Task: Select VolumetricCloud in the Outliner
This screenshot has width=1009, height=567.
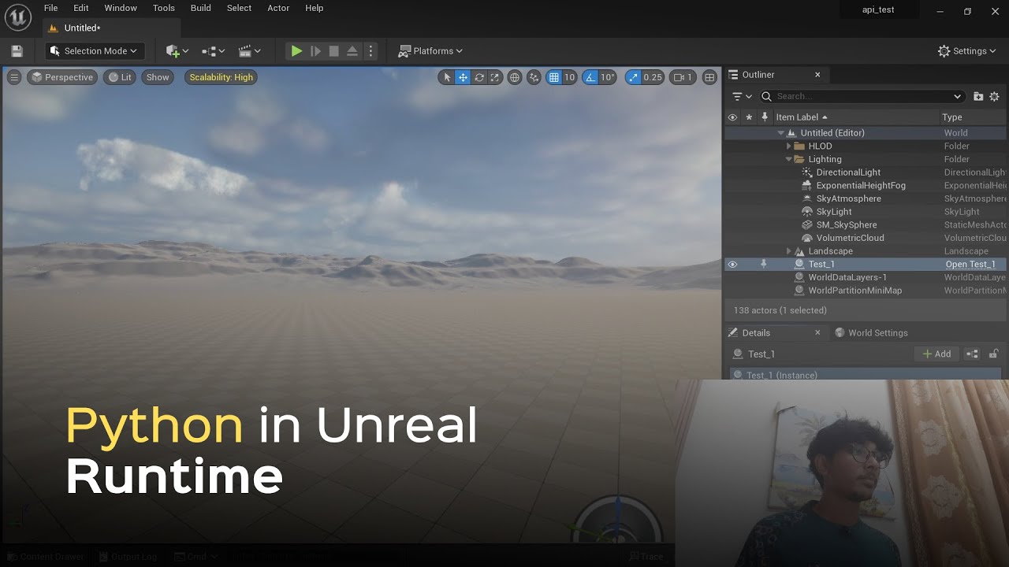Action: point(850,238)
